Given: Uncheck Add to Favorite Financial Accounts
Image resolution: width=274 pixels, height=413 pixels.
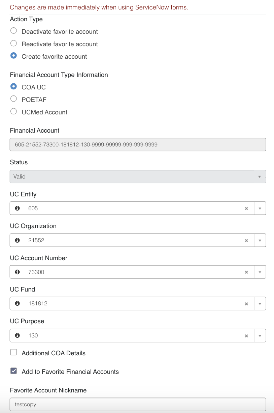Looking at the screenshot, I should pos(13,371).
